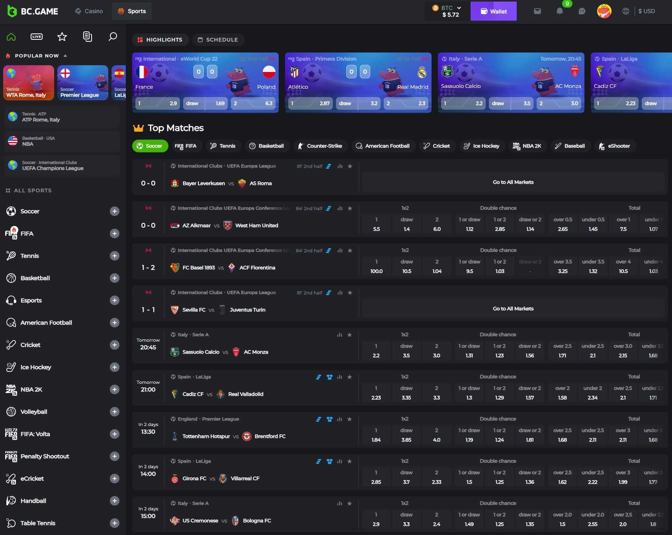Open the user avatar profile
Viewport: 672px width, 535px height.
(x=604, y=11)
